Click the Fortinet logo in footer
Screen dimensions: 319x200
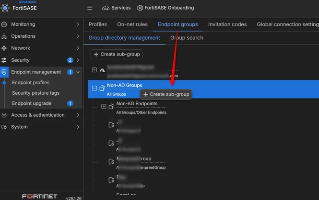pyautogui.click(x=40, y=196)
